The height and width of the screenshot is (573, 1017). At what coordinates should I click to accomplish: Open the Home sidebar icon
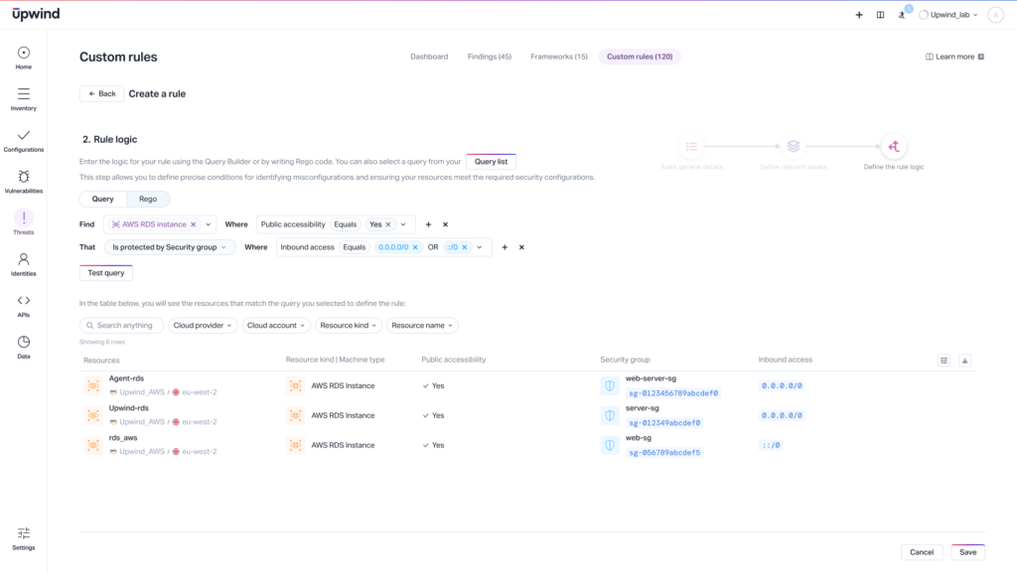24,54
